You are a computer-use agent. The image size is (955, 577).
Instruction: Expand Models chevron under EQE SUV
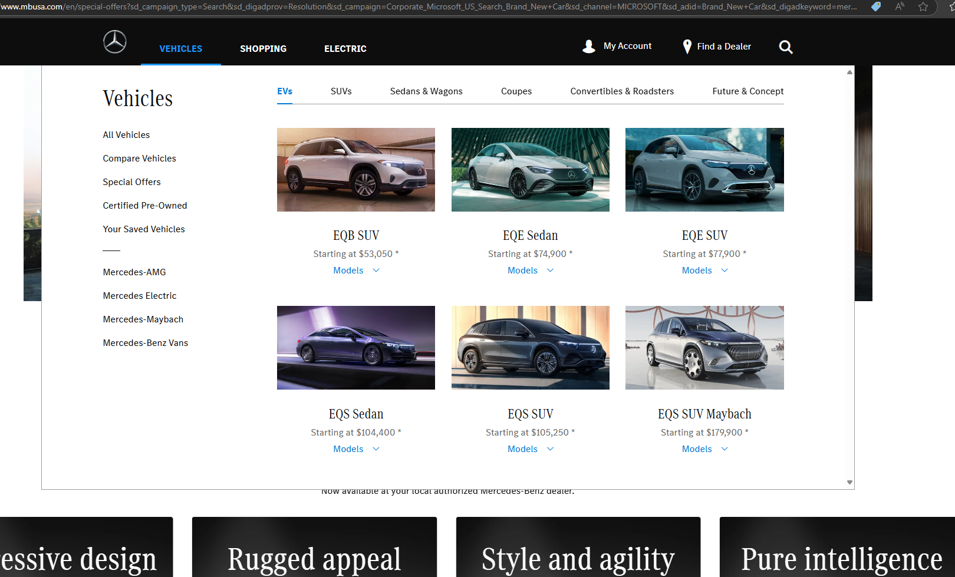pyautogui.click(x=725, y=271)
